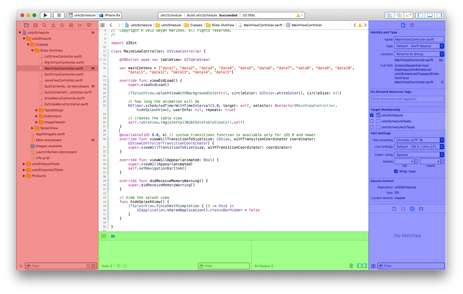The height and width of the screenshot is (294, 463).
Task: Open the Breakpoint navigator icon
Action: (x=80, y=25)
